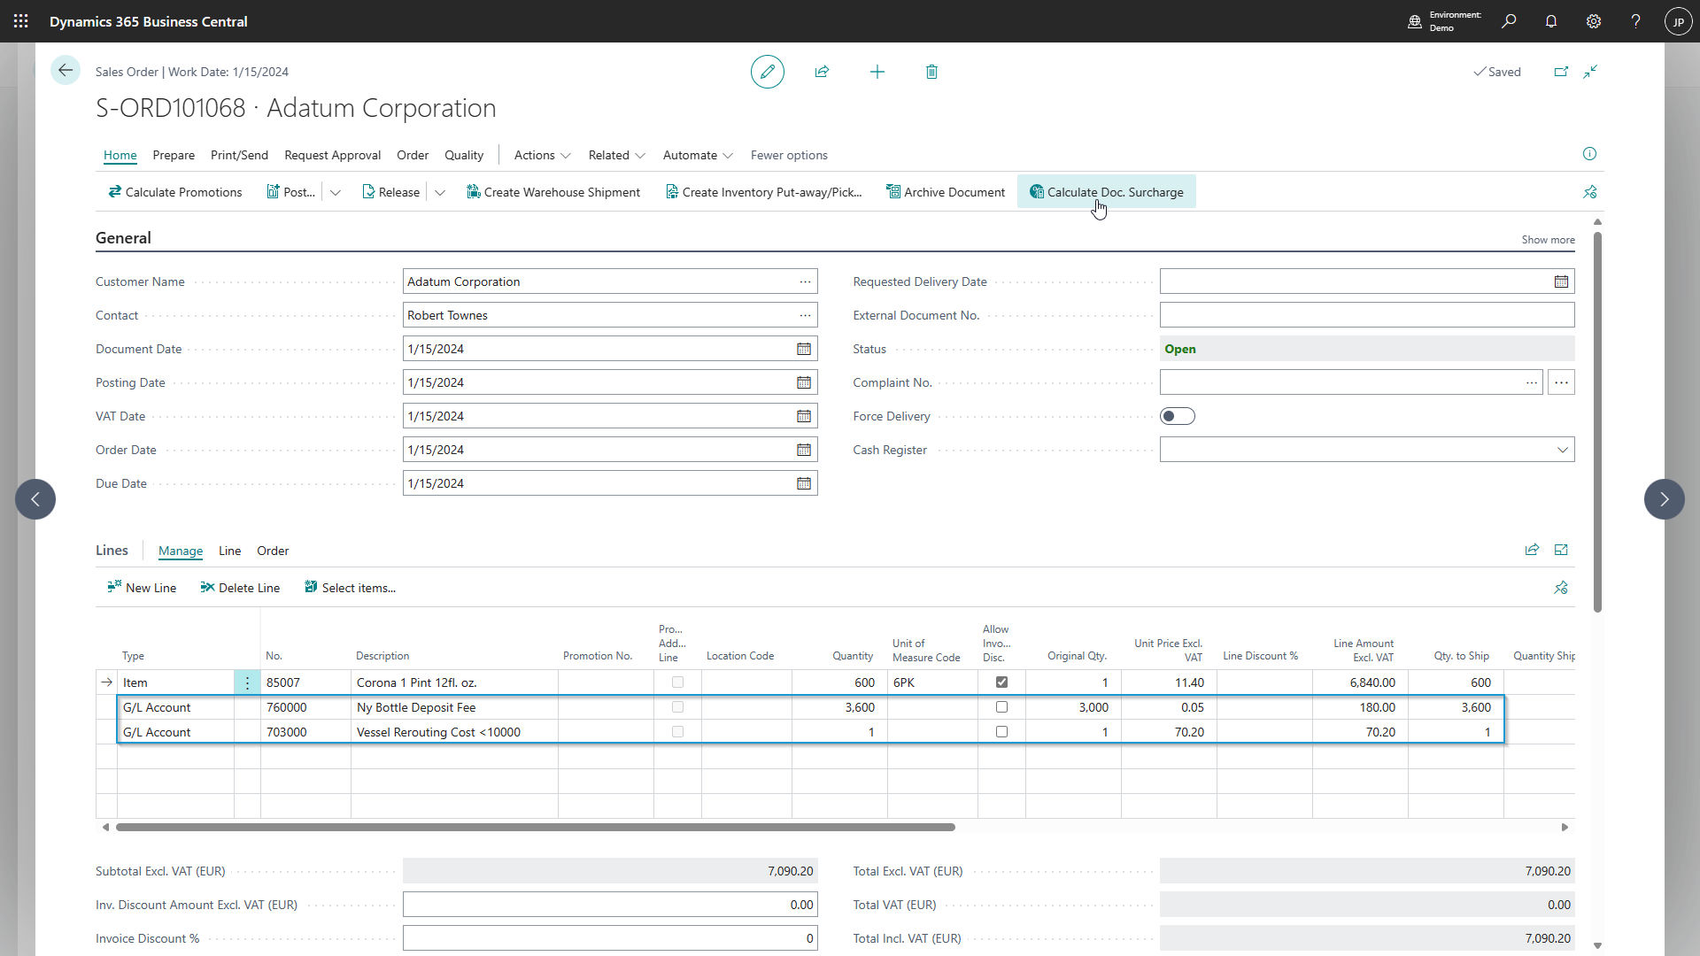Click the share icon in header

click(822, 72)
